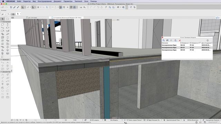
Task: Select the Skylight tool
Action: click(x=8, y=41)
